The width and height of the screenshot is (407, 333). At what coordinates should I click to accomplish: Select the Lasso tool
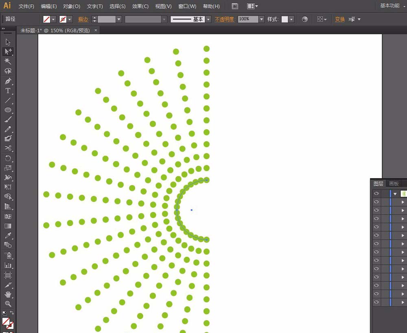pyautogui.click(x=8, y=71)
